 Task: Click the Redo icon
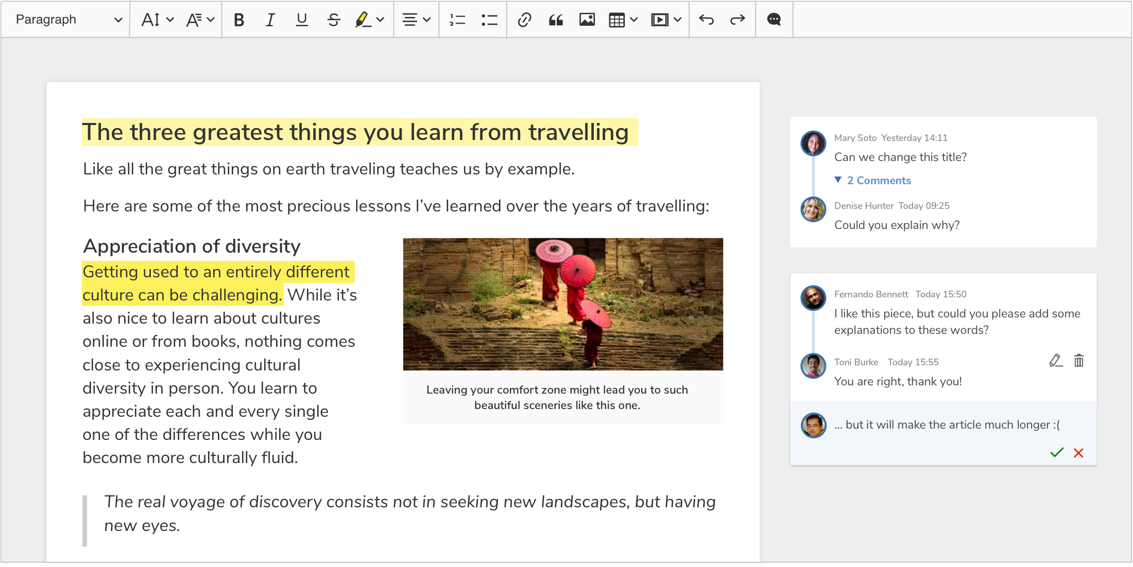click(736, 20)
